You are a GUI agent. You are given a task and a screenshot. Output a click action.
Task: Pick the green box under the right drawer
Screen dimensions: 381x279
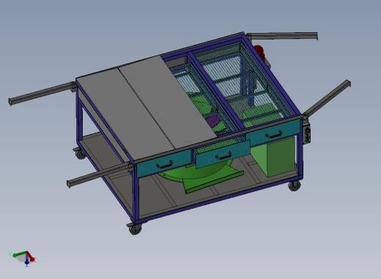pyautogui.click(x=273, y=156)
